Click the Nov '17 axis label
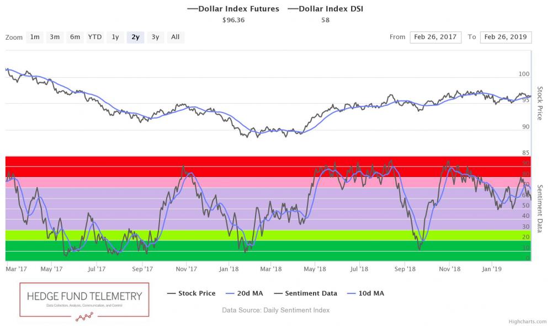Viewport: 552px width, 326px height. [x=186, y=269]
